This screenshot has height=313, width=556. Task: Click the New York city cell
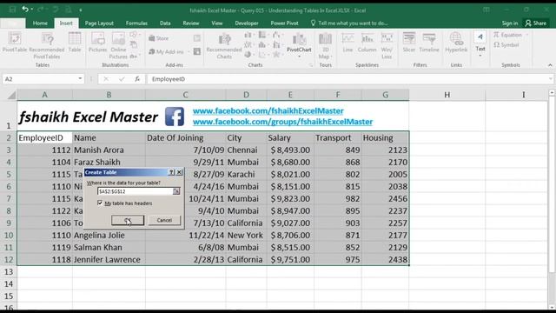(246, 236)
